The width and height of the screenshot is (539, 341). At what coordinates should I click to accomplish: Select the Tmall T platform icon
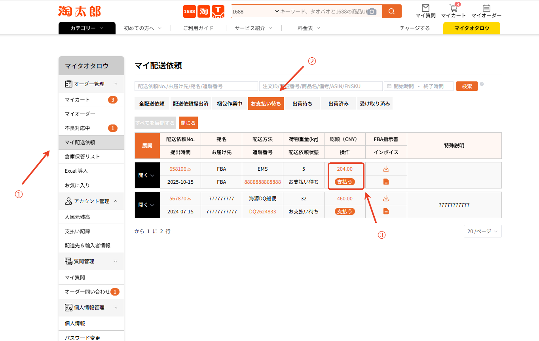pyautogui.click(x=218, y=11)
